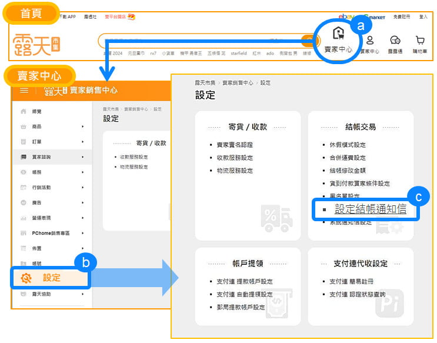Screen dimensions: 437x343
Task: Expand the 行銷活動 sidebar submenu arrow
Action: (83, 187)
